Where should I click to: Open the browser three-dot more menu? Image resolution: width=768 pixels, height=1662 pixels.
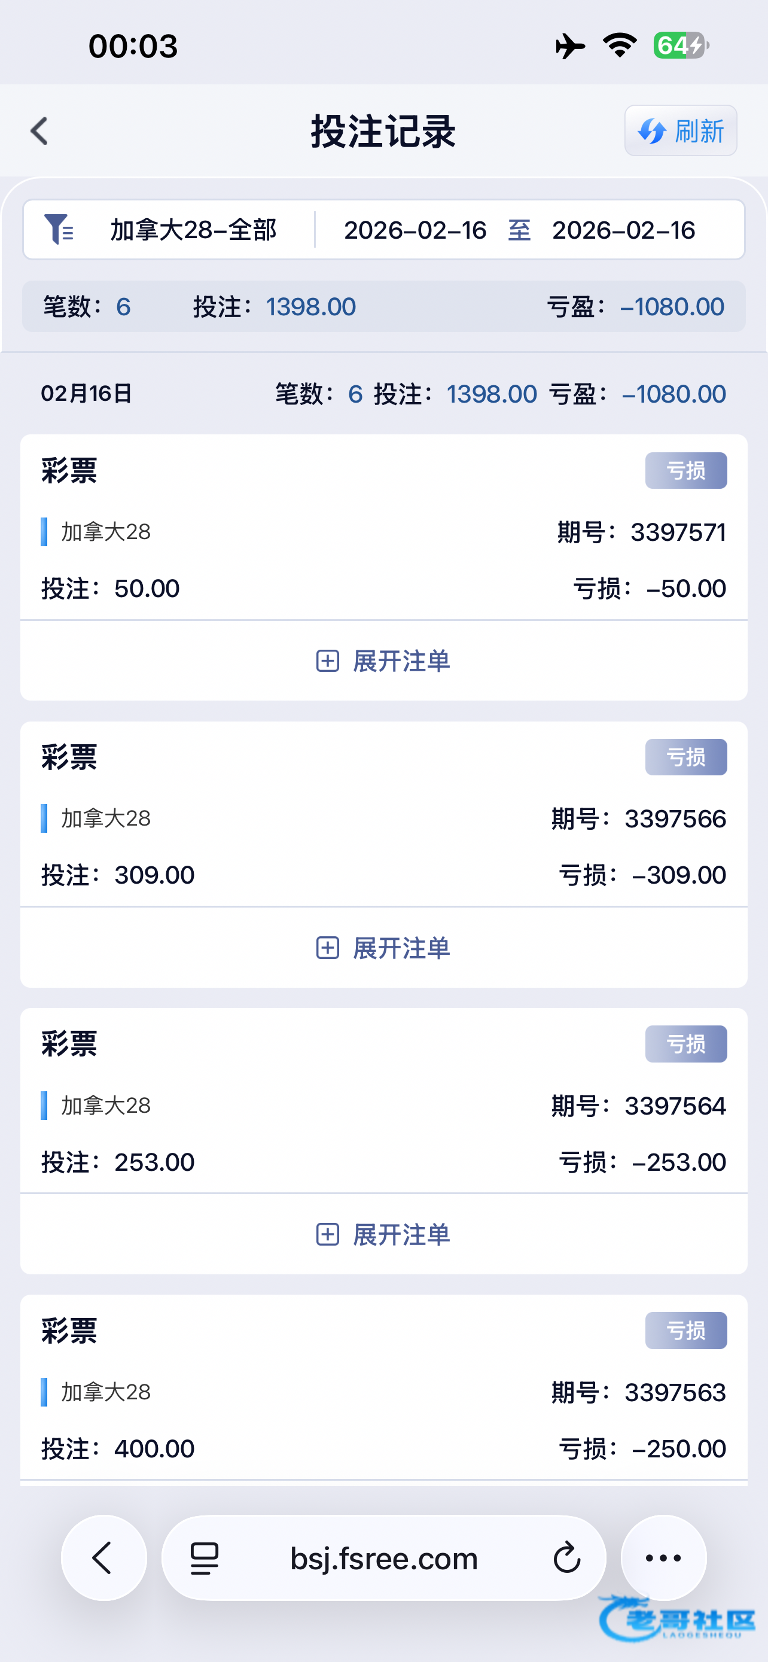tap(663, 1558)
